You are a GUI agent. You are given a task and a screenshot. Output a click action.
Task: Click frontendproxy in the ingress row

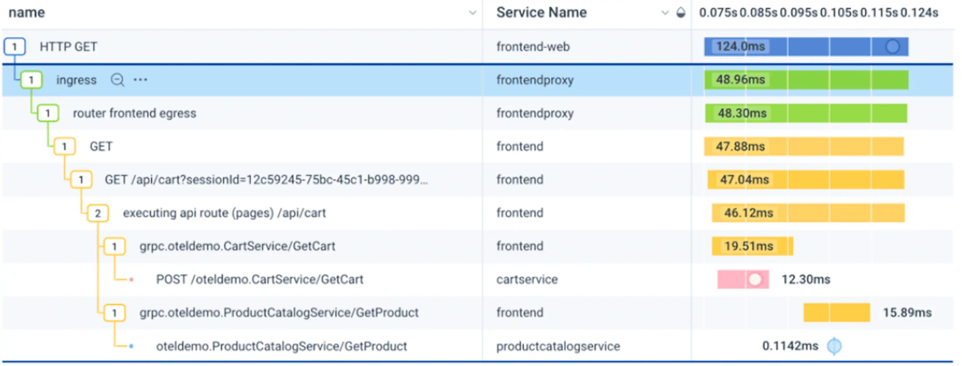(535, 80)
